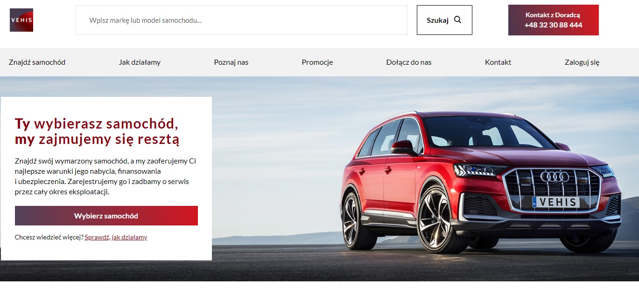Select Dołącz do nas in navigation
This screenshot has height=293, width=639.
(409, 62)
